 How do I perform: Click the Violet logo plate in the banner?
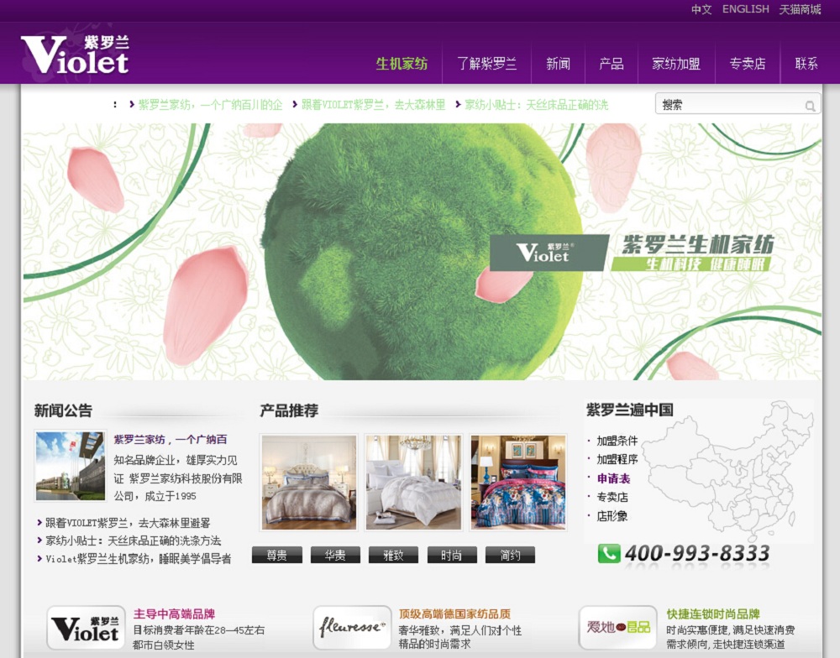[x=549, y=252]
